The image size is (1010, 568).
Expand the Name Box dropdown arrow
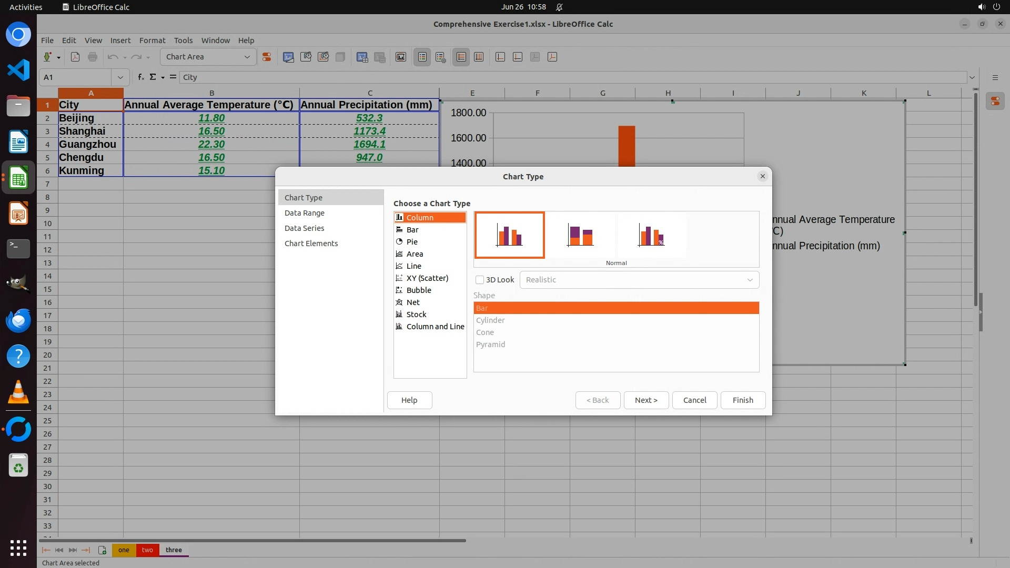[x=120, y=77]
